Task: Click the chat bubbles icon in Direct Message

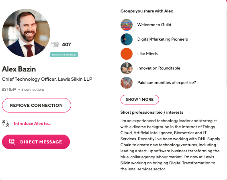Action: 12,142
